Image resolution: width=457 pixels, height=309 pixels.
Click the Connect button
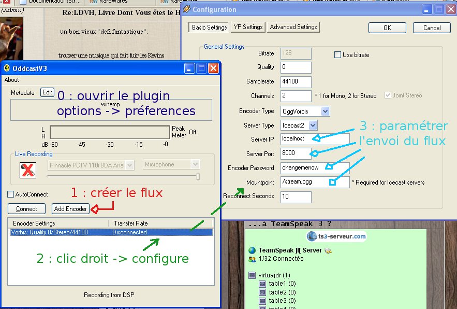point(26,209)
